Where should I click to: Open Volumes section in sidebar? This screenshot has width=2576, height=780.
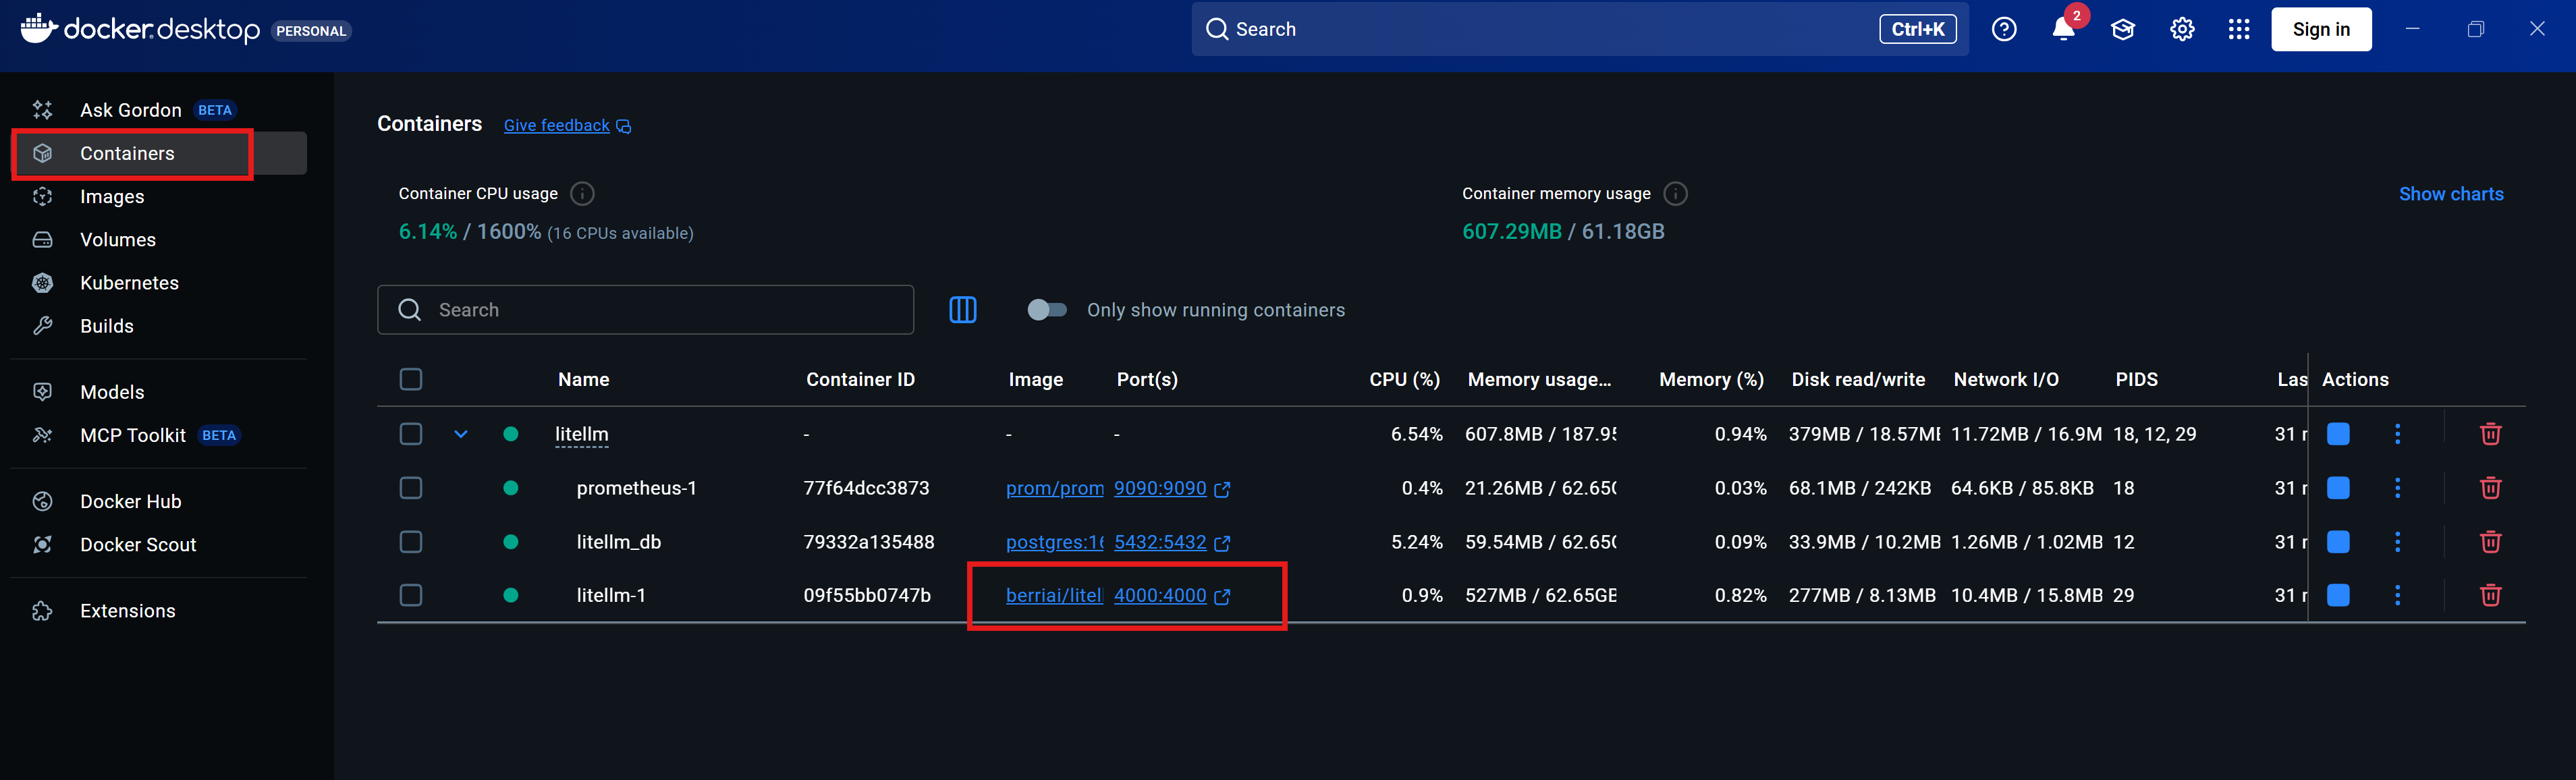click(x=118, y=240)
